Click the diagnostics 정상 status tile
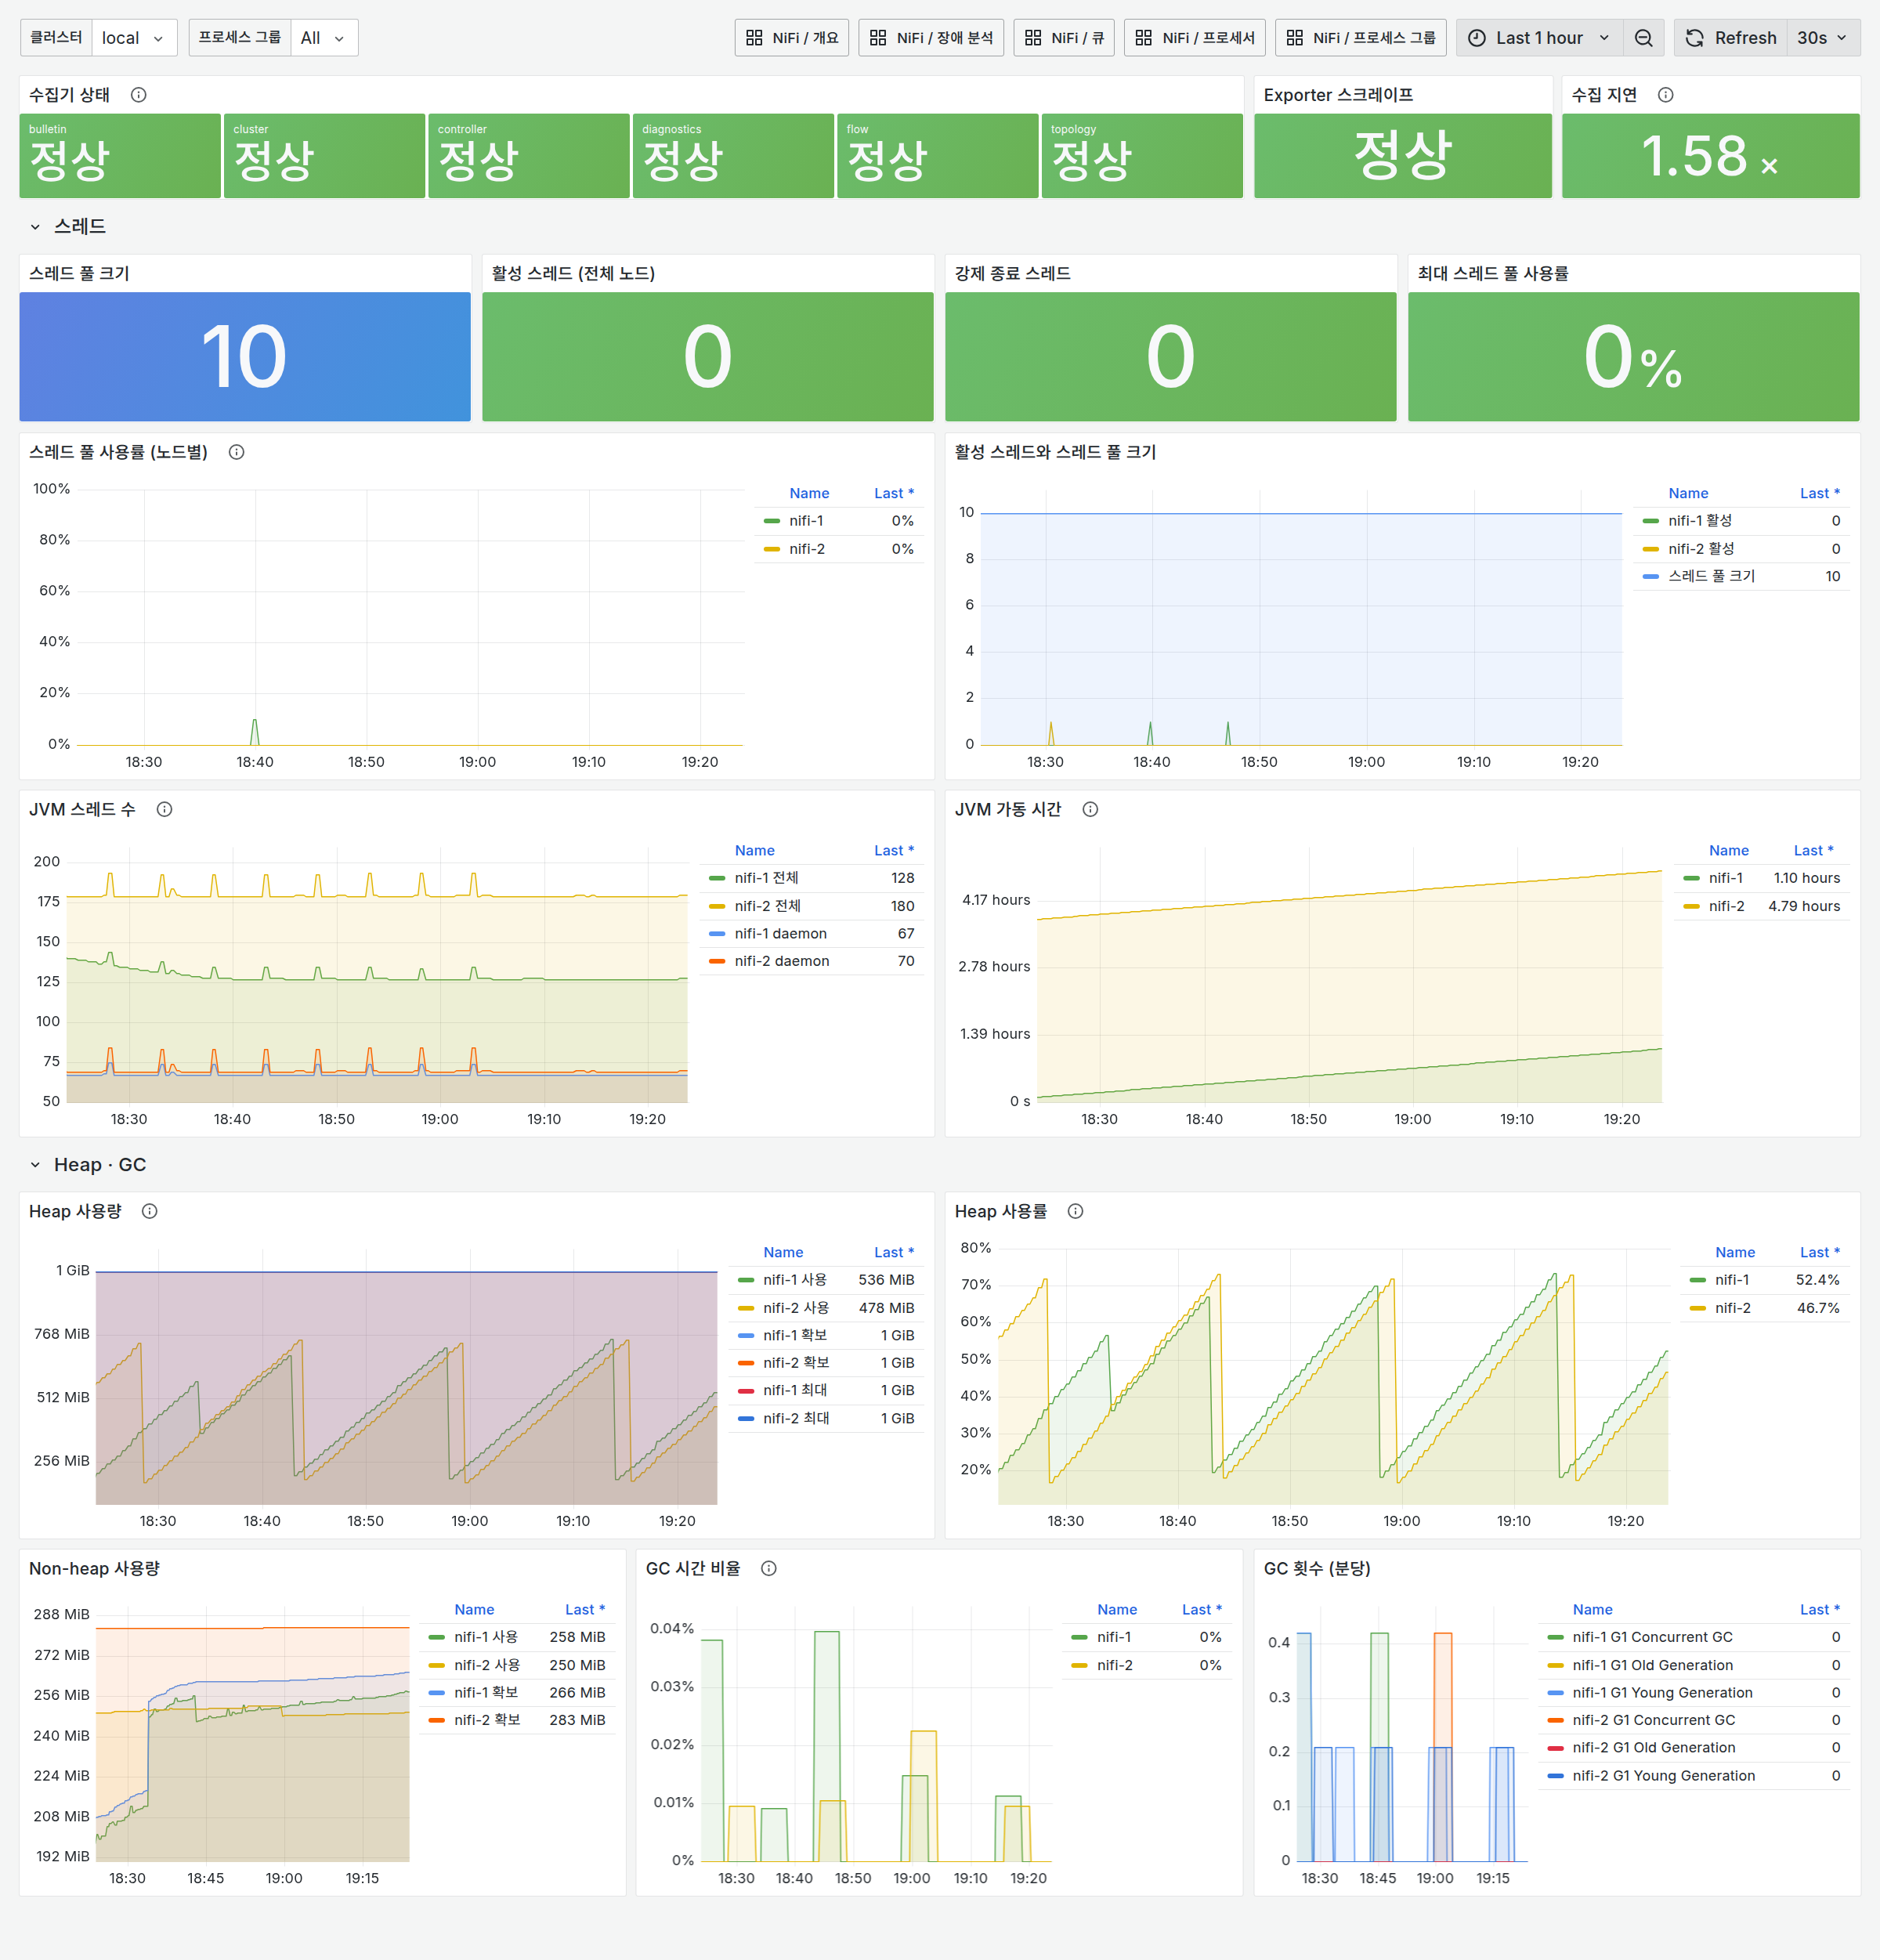The width and height of the screenshot is (1880, 1960). (733, 155)
